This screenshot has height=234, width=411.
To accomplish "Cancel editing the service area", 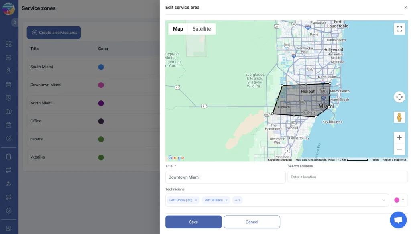I will click(x=252, y=222).
